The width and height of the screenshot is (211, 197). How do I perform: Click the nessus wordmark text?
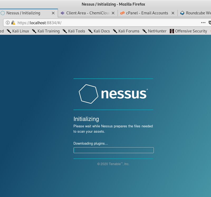(x=124, y=94)
